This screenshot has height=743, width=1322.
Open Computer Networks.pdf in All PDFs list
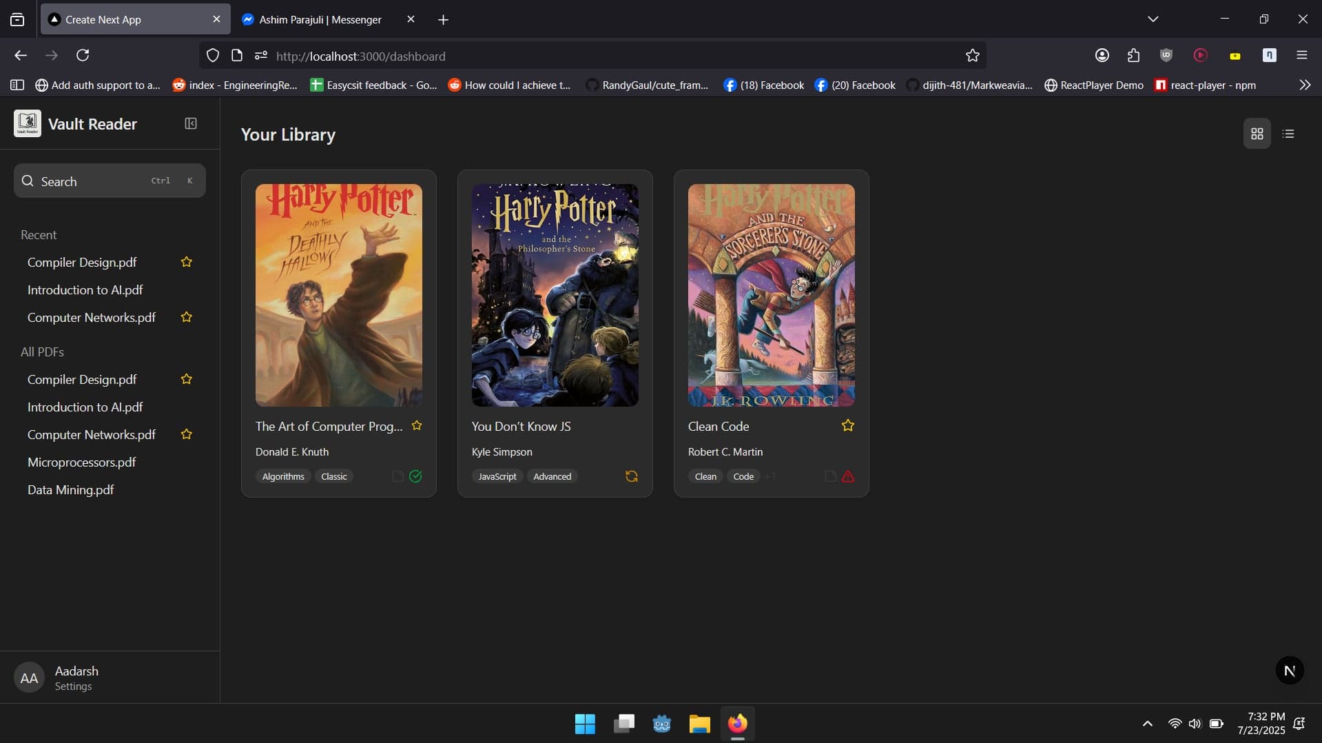(92, 435)
